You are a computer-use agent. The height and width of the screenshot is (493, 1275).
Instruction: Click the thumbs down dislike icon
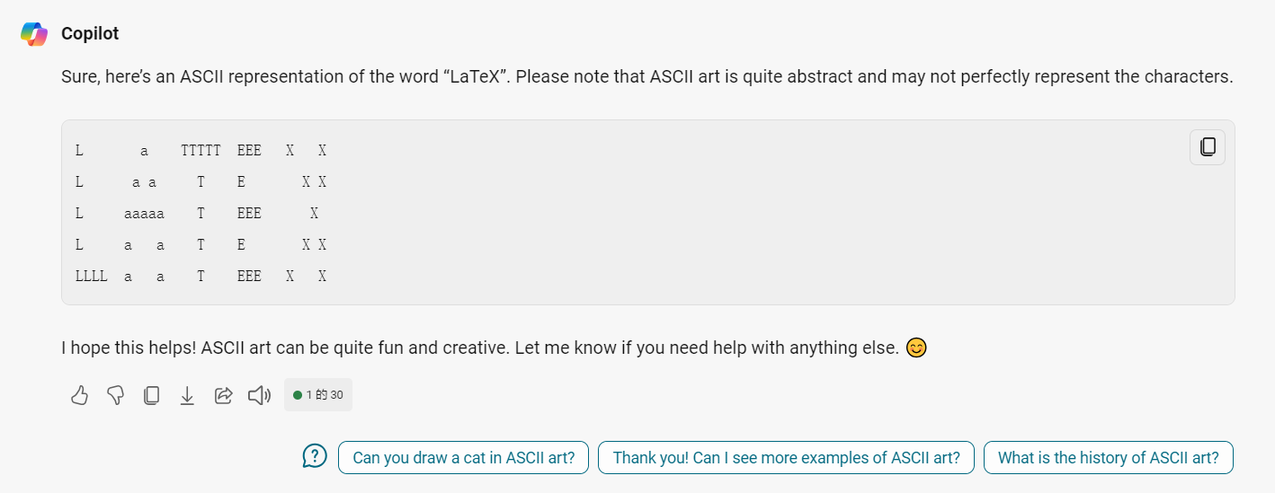[115, 395]
